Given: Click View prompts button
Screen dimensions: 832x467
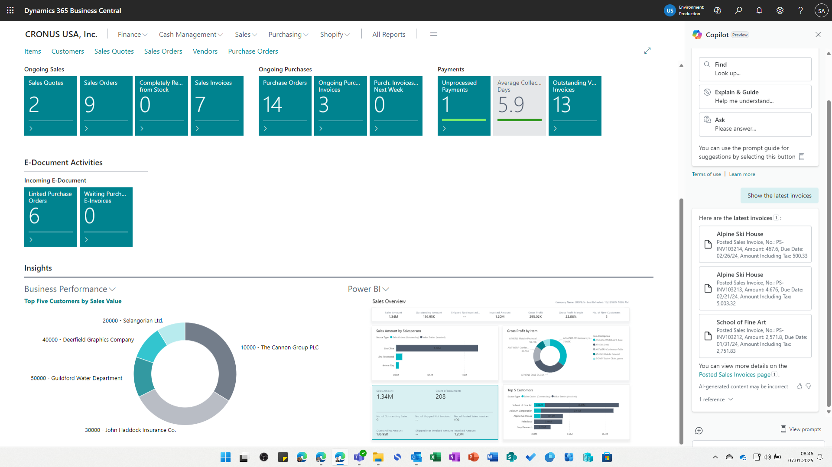Looking at the screenshot, I should point(801,429).
